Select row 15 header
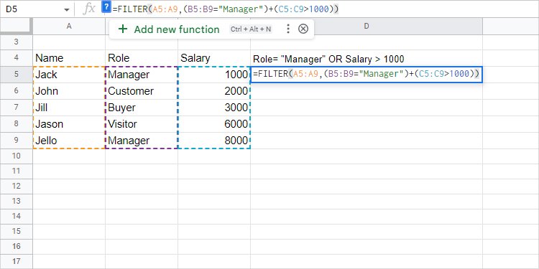Screen dimensions: 539x269 17,232
